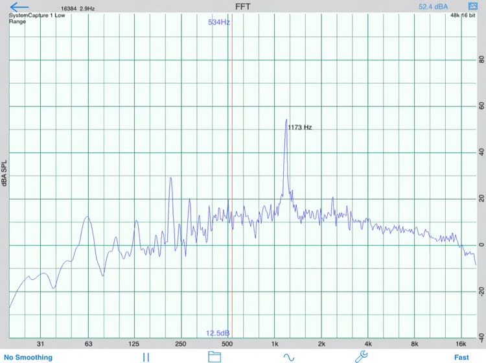Tap the sine wave generator icon
The width and height of the screenshot is (486, 363).
click(x=288, y=357)
